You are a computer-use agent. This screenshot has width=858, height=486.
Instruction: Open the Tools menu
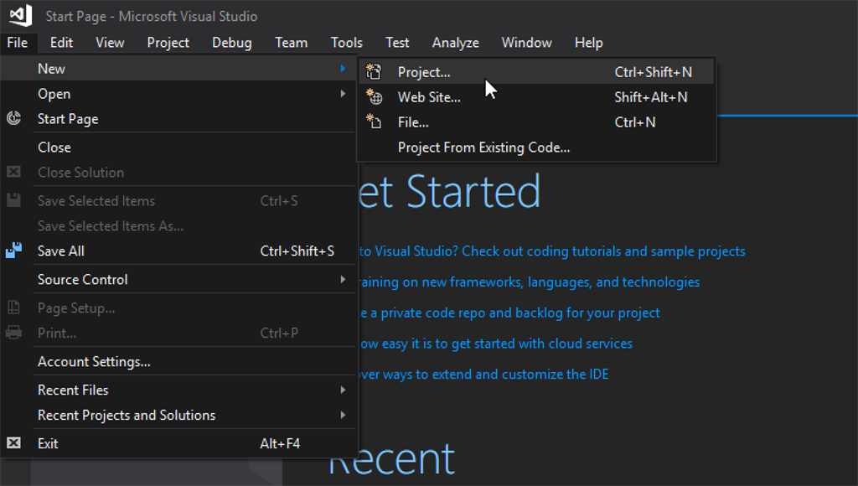click(346, 42)
